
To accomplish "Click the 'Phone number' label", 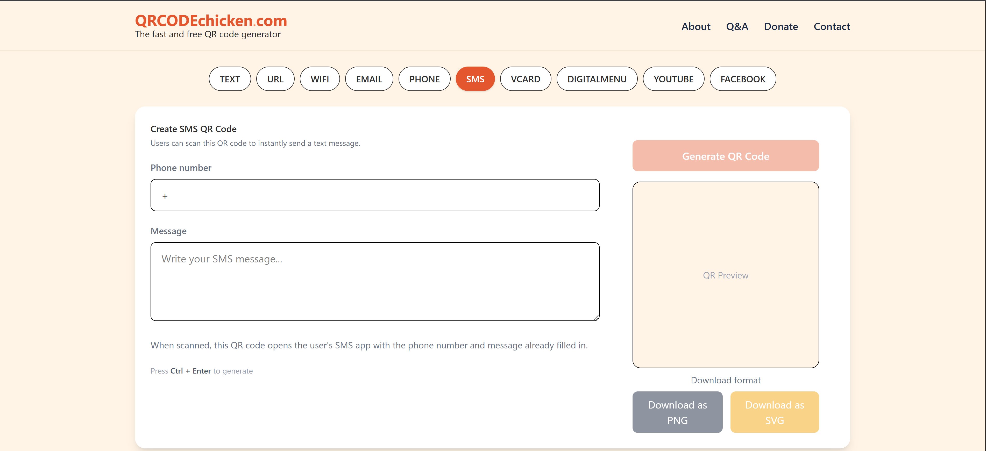I will coord(181,168).
